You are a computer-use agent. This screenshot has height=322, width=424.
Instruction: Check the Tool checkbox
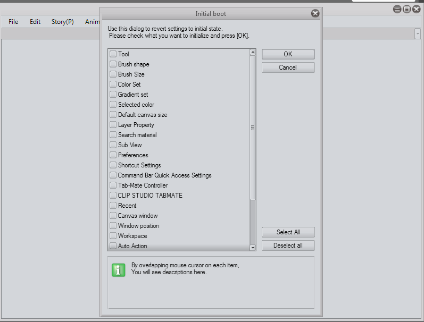click(113, 54)
